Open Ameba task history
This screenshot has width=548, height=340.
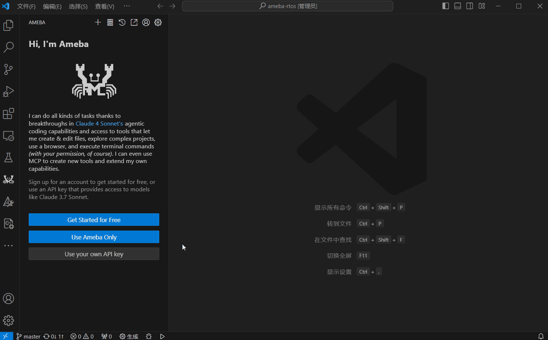pos(122,22)
